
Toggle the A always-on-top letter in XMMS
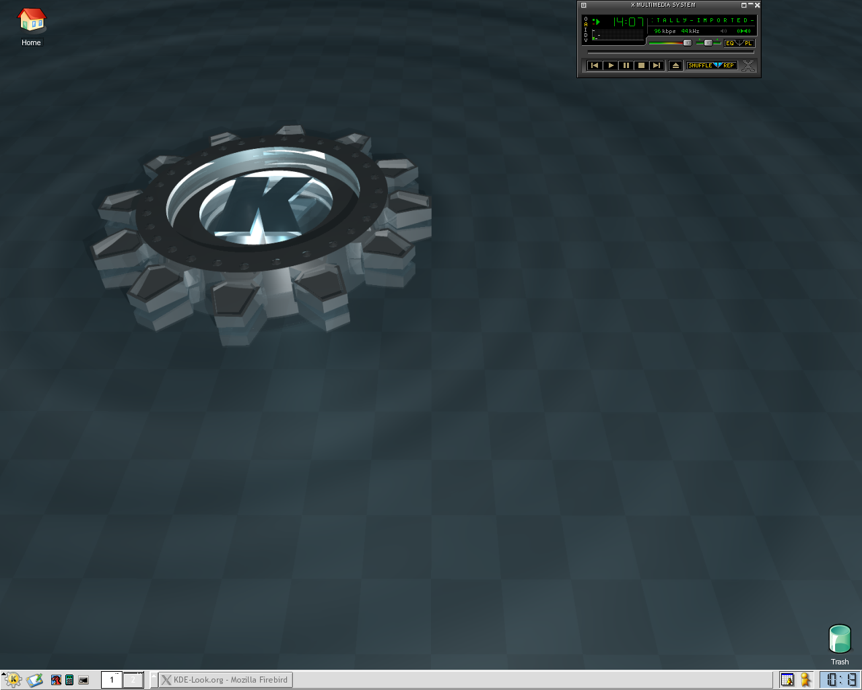coord(586,24)
